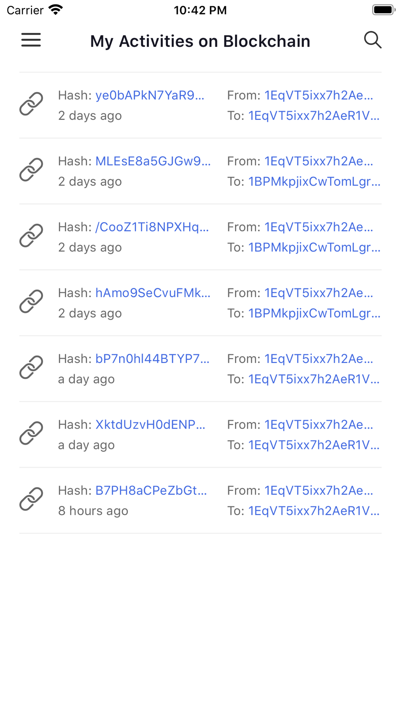Click chain icon beside hash /CooZ1Ti8NPXHq
The width and height of the screenshot is (401, 713).
click(31, 235)
